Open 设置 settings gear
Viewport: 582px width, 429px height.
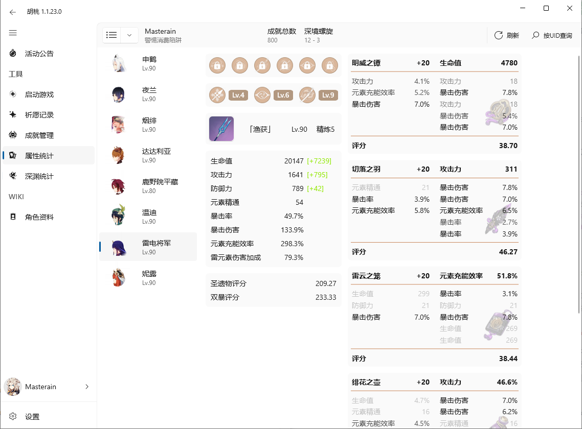point(13,417)
